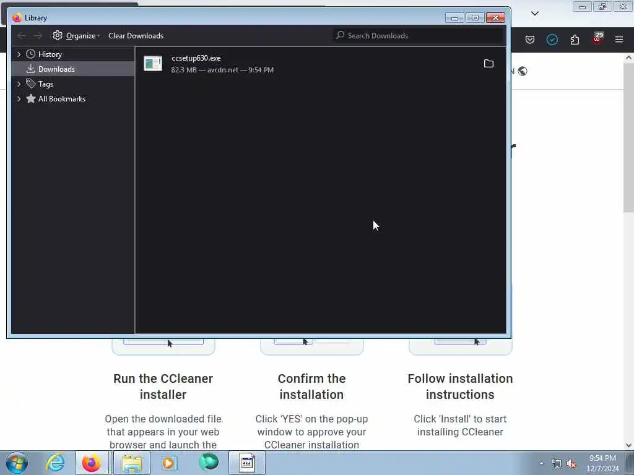Open Windows Media Player from taskbar
Viewport: 634px width, 475px height.
(168, 463)
